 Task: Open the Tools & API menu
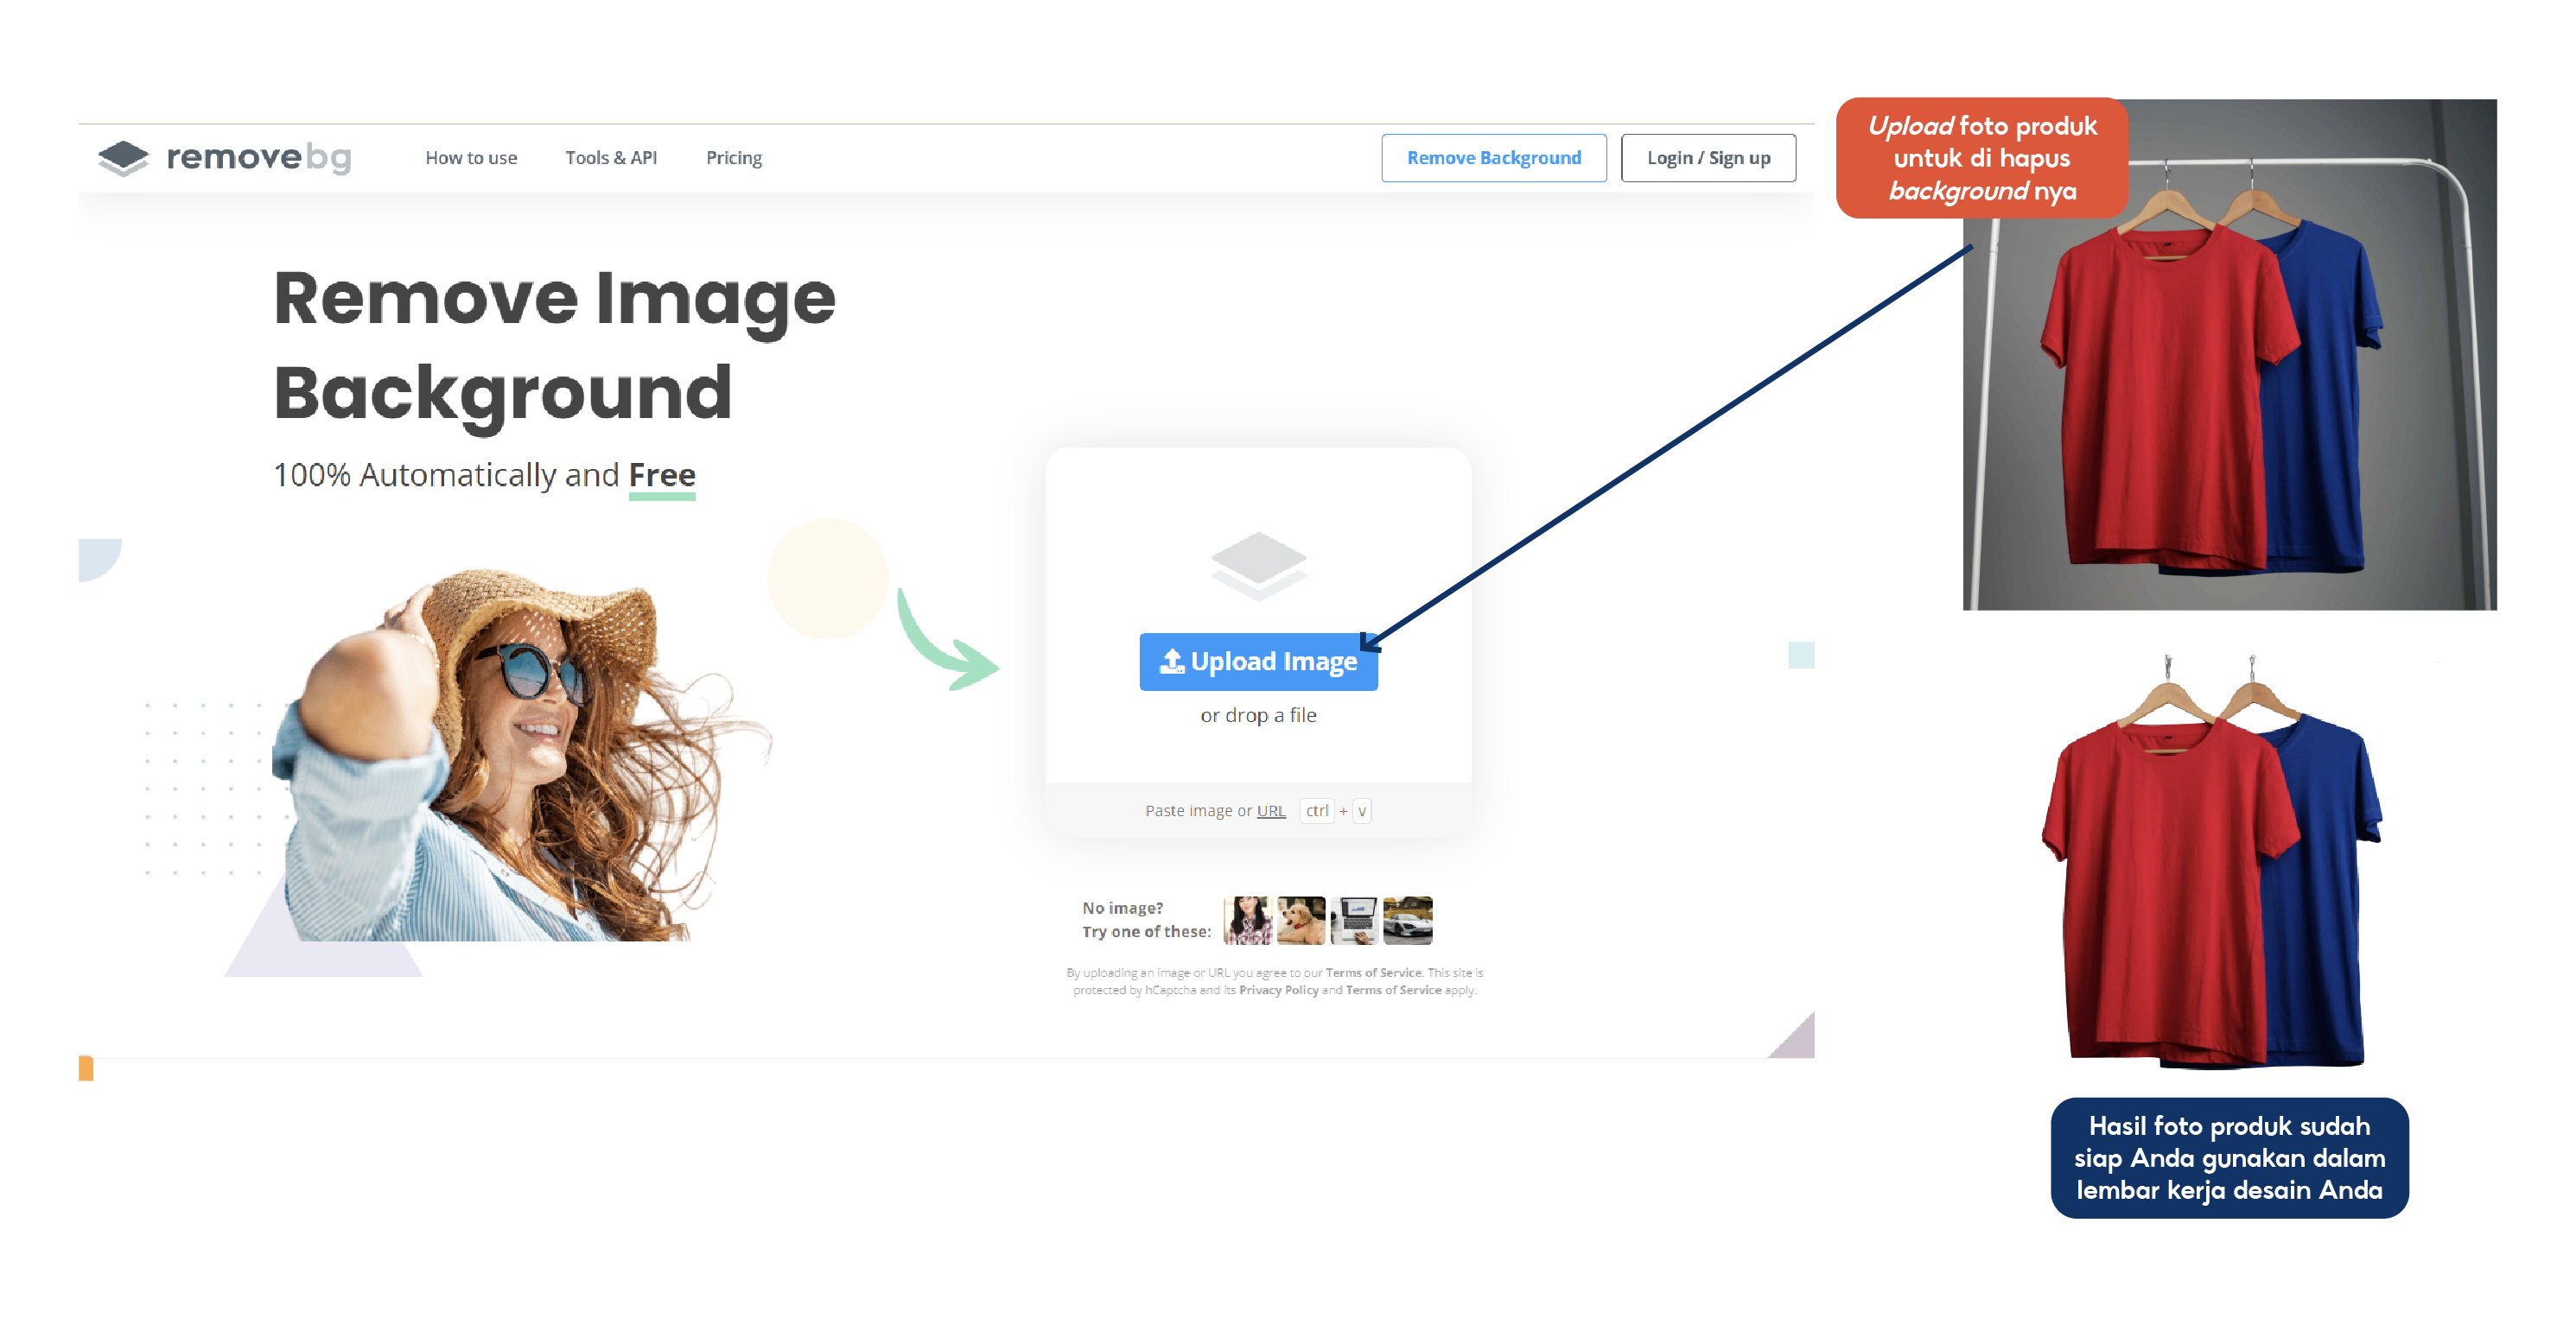pos(607,156)
